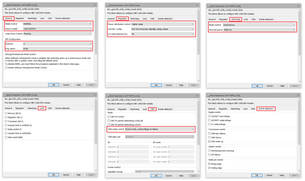Open the Limp Home Control dropdown
Image resolution: width=305 pixels, height=181 pixels.
(57, 34)
